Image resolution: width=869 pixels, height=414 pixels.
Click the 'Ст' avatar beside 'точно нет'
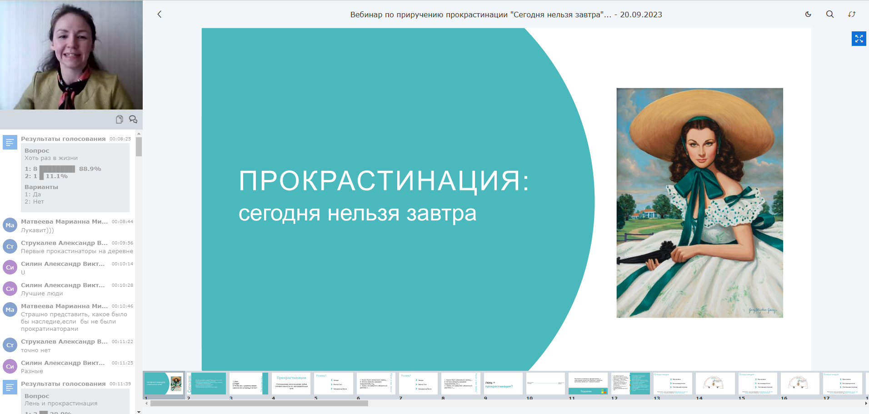[10, 345]
